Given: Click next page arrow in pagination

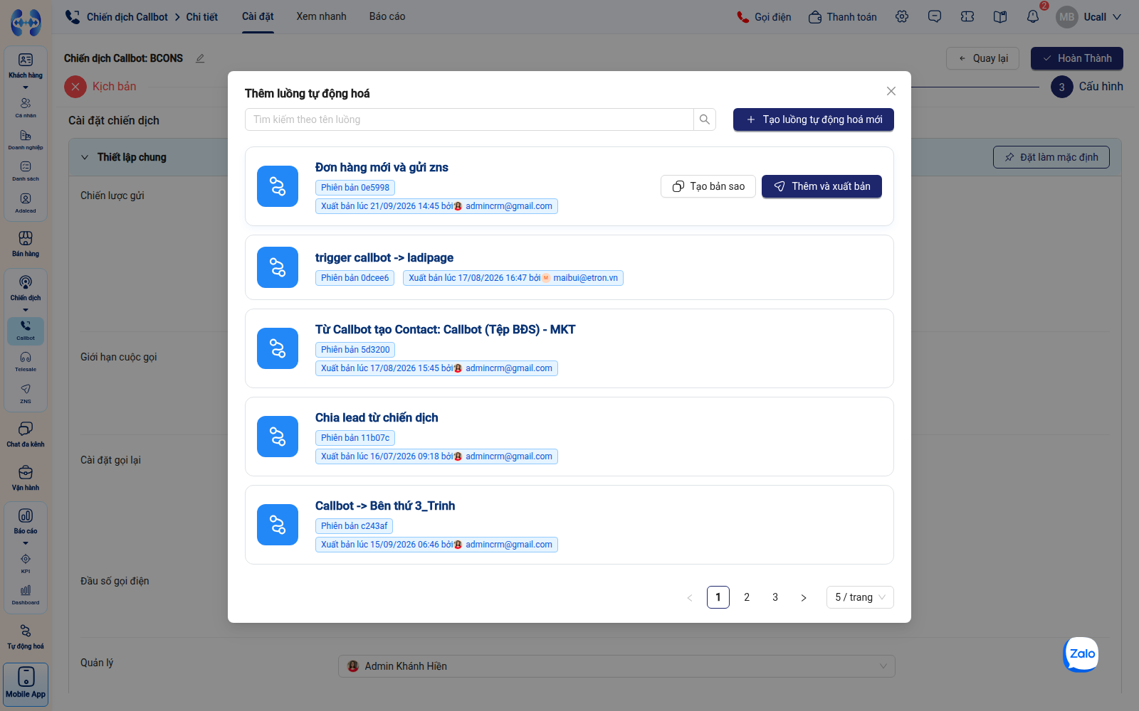Looking at the screenshot, I should pos(804,597).
